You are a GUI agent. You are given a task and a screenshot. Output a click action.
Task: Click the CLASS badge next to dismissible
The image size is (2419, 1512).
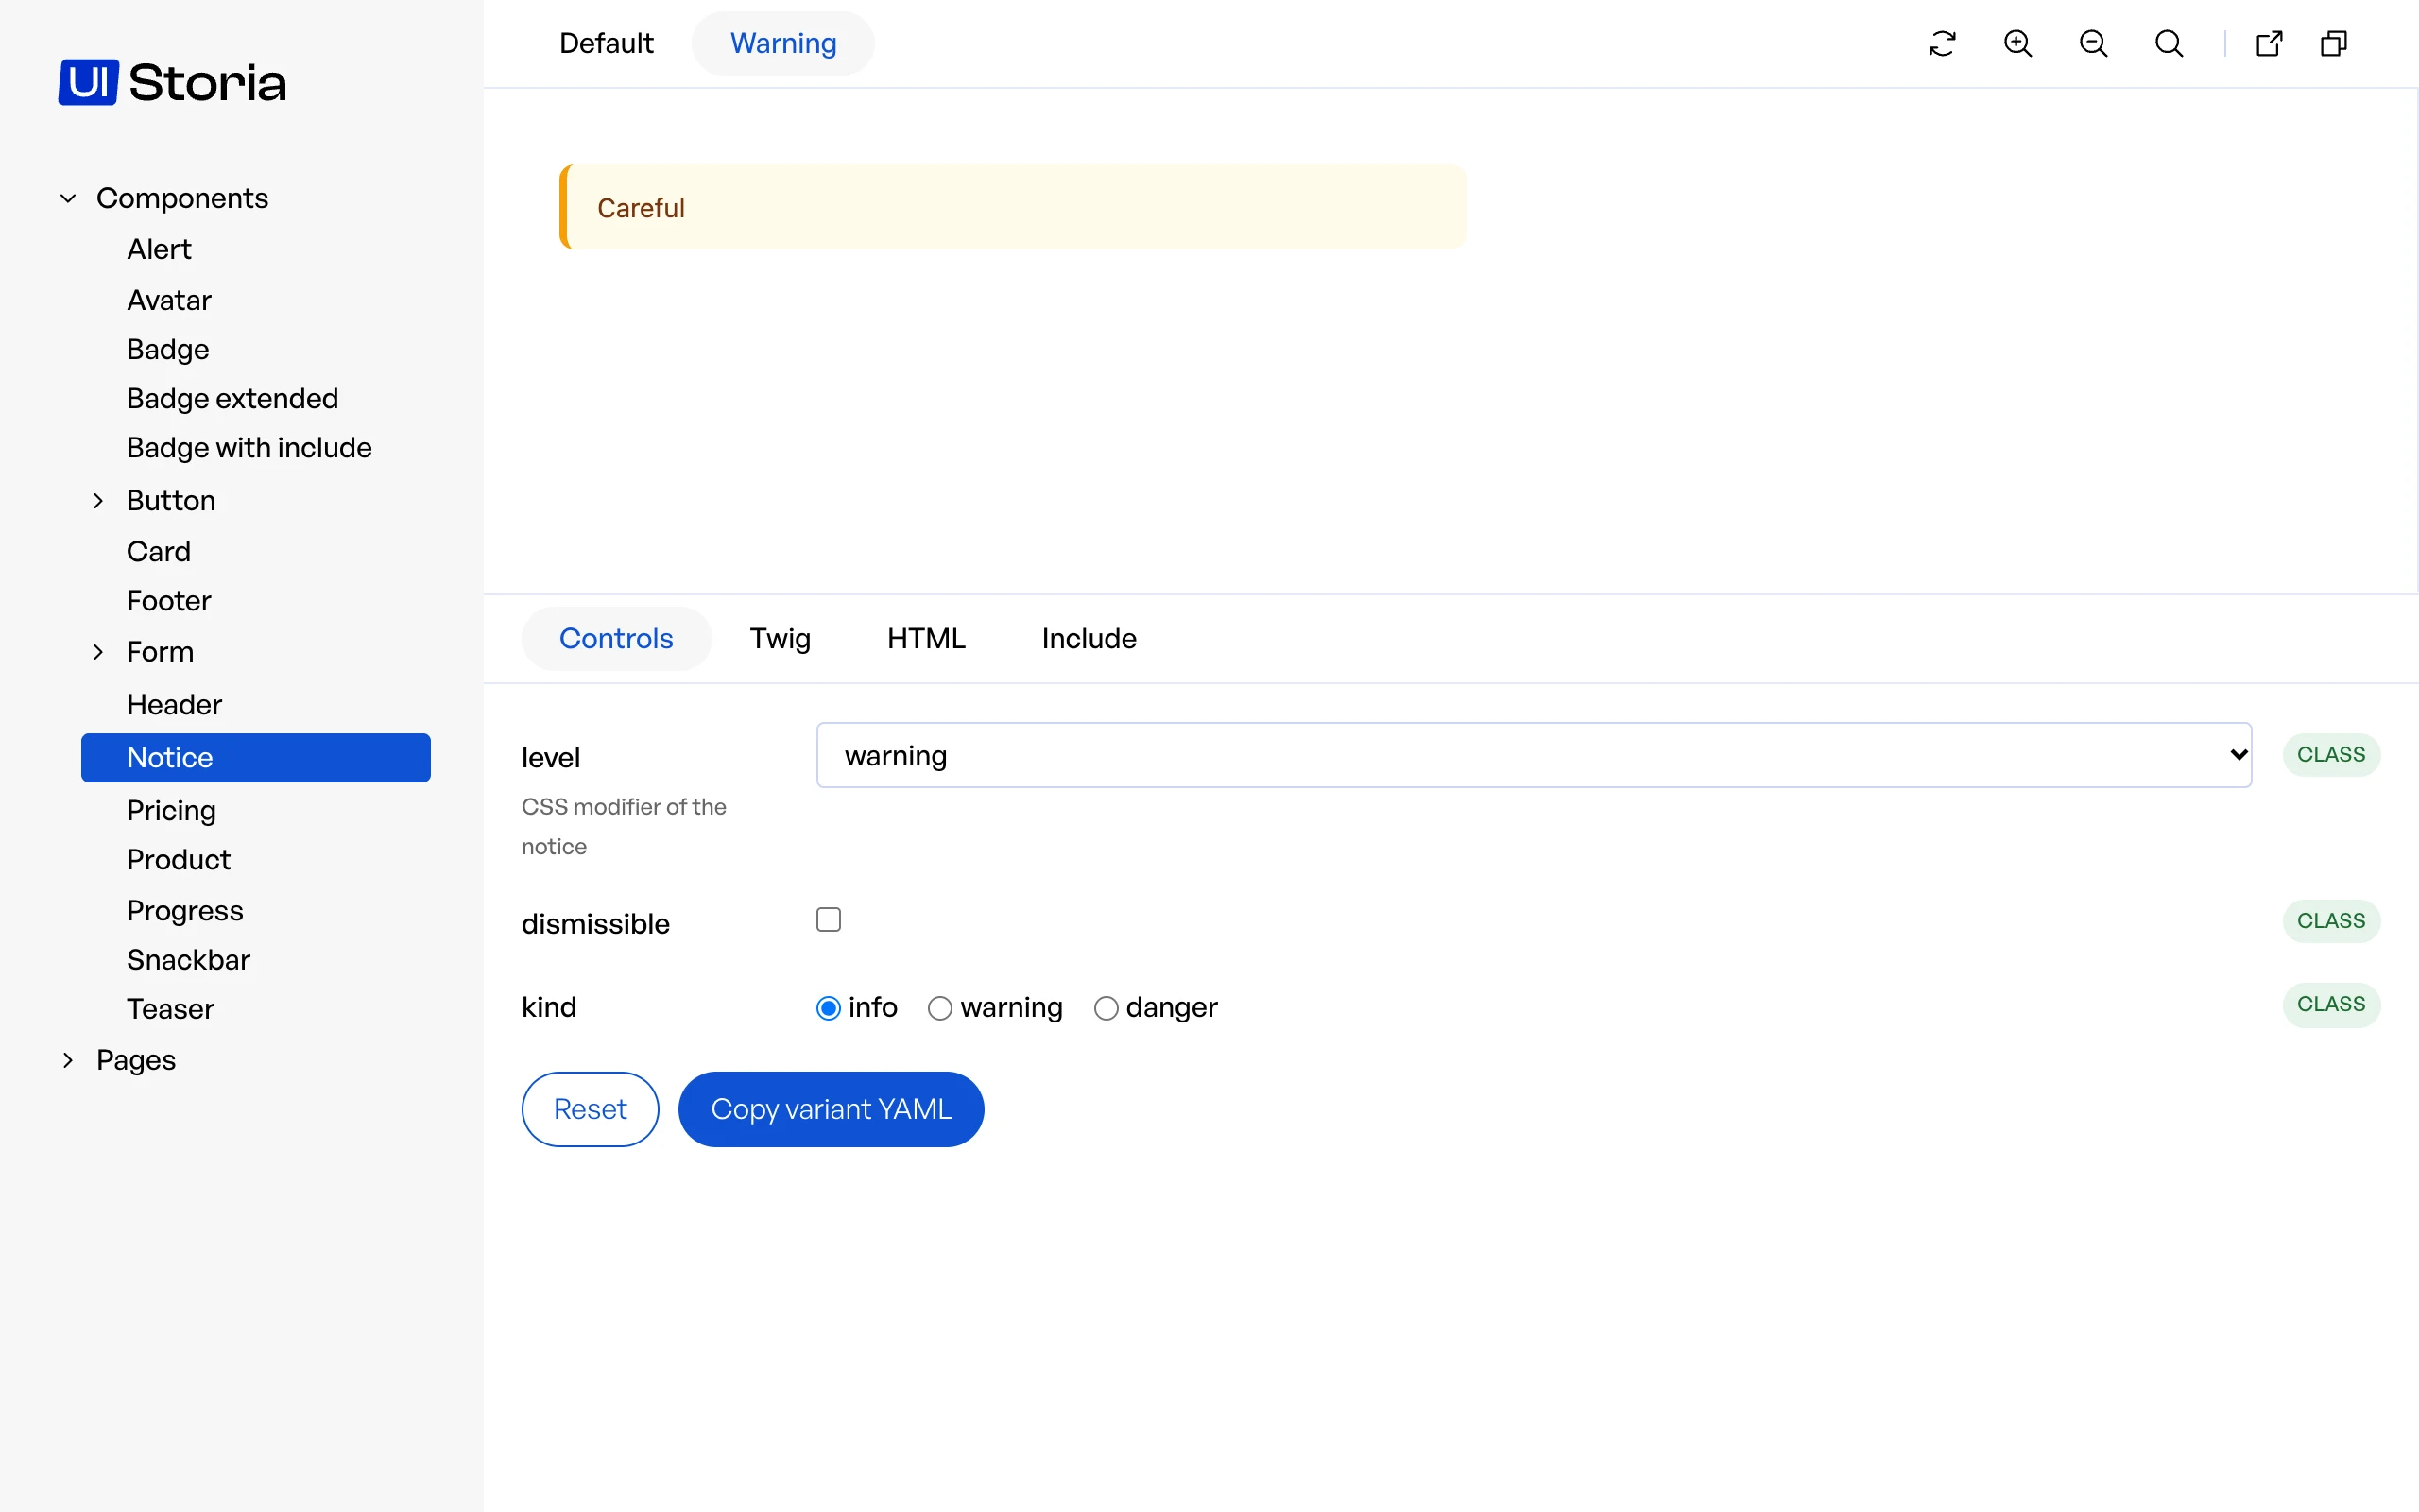pyautogui.click(x=2331, y=921)
